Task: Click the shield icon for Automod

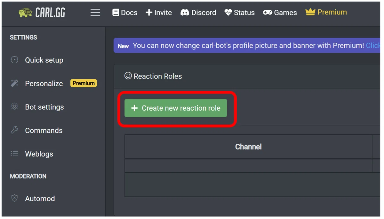Action: click(x=14, y=198)
